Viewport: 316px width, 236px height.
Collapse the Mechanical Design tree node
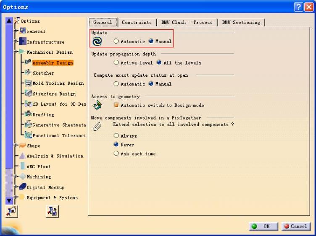pos(15,52)
